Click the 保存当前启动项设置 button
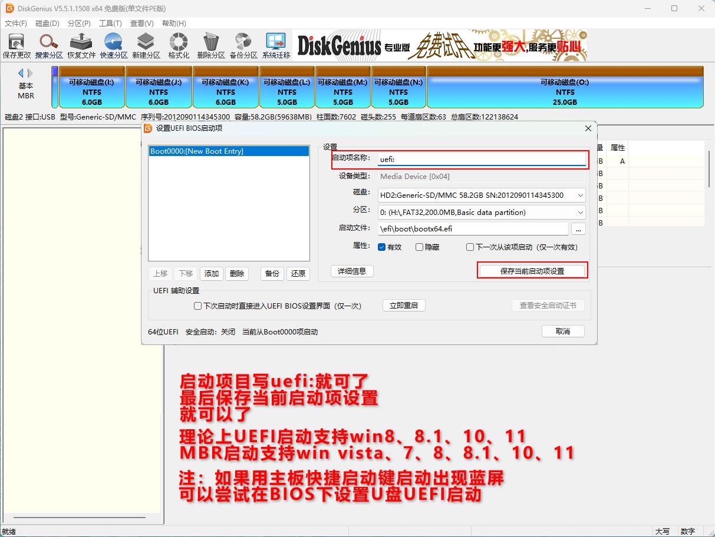 point(532,271)
